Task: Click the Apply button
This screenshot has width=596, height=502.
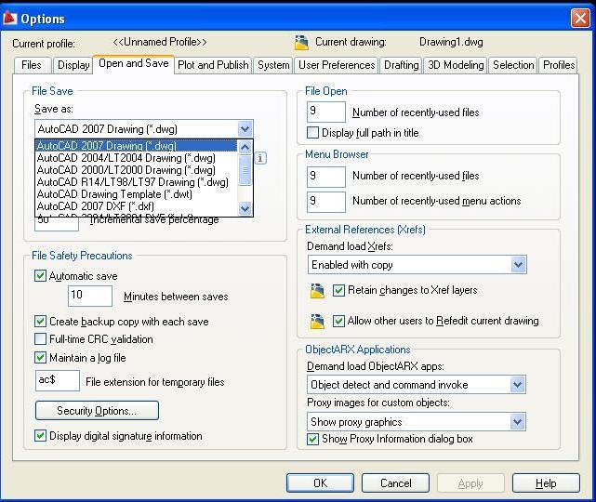Action: 470,483
